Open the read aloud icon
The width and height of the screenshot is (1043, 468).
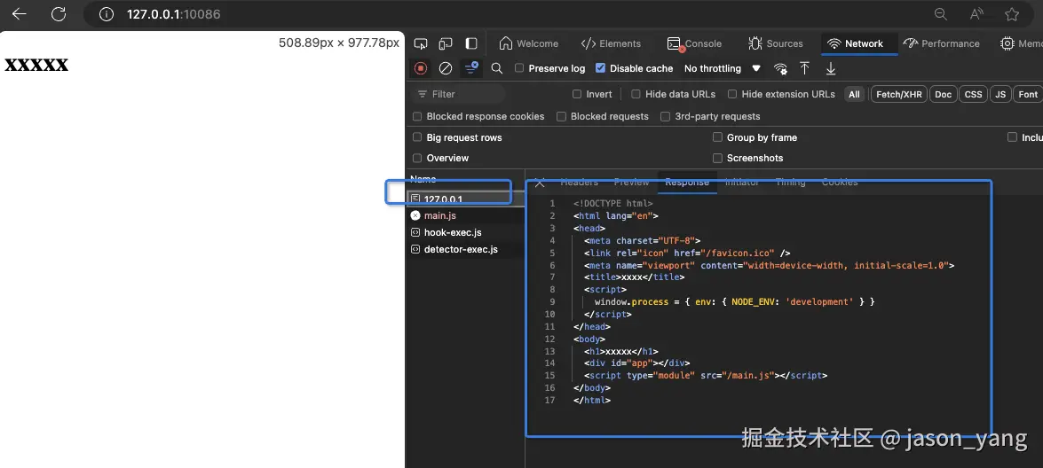tap(976, 14)
